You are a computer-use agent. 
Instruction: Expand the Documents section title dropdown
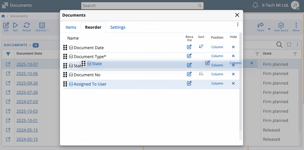tap(30, 45)
